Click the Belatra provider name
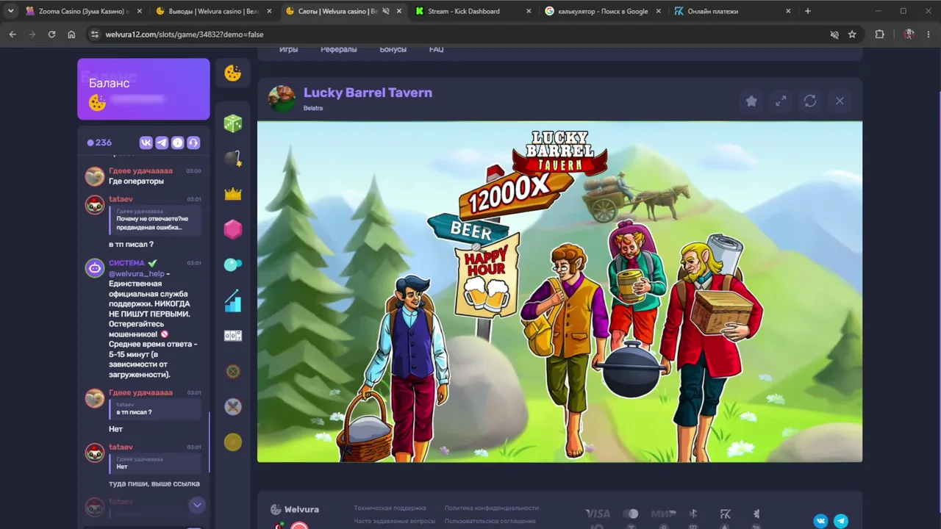Image resolution: width=941 pixels, height=529 pixels. (313, 108)
